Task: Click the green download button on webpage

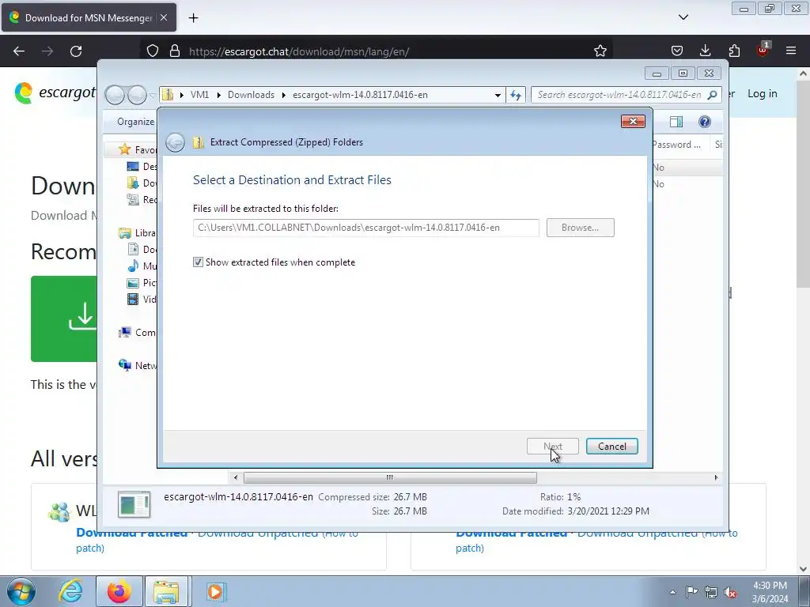Action: click(x=64, y=319)
